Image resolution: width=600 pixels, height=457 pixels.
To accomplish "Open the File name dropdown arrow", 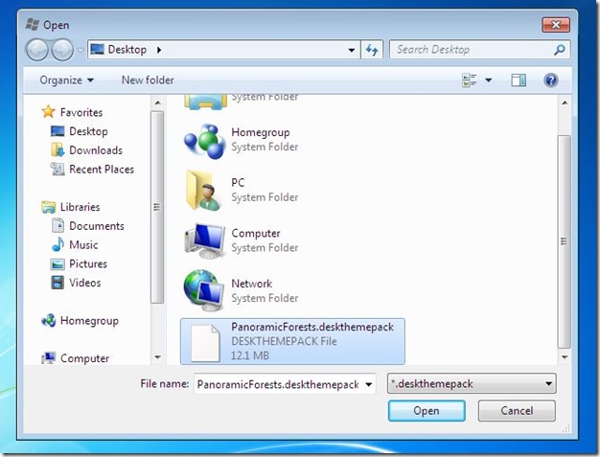I will pyautogui.click(x=368, y=384).
